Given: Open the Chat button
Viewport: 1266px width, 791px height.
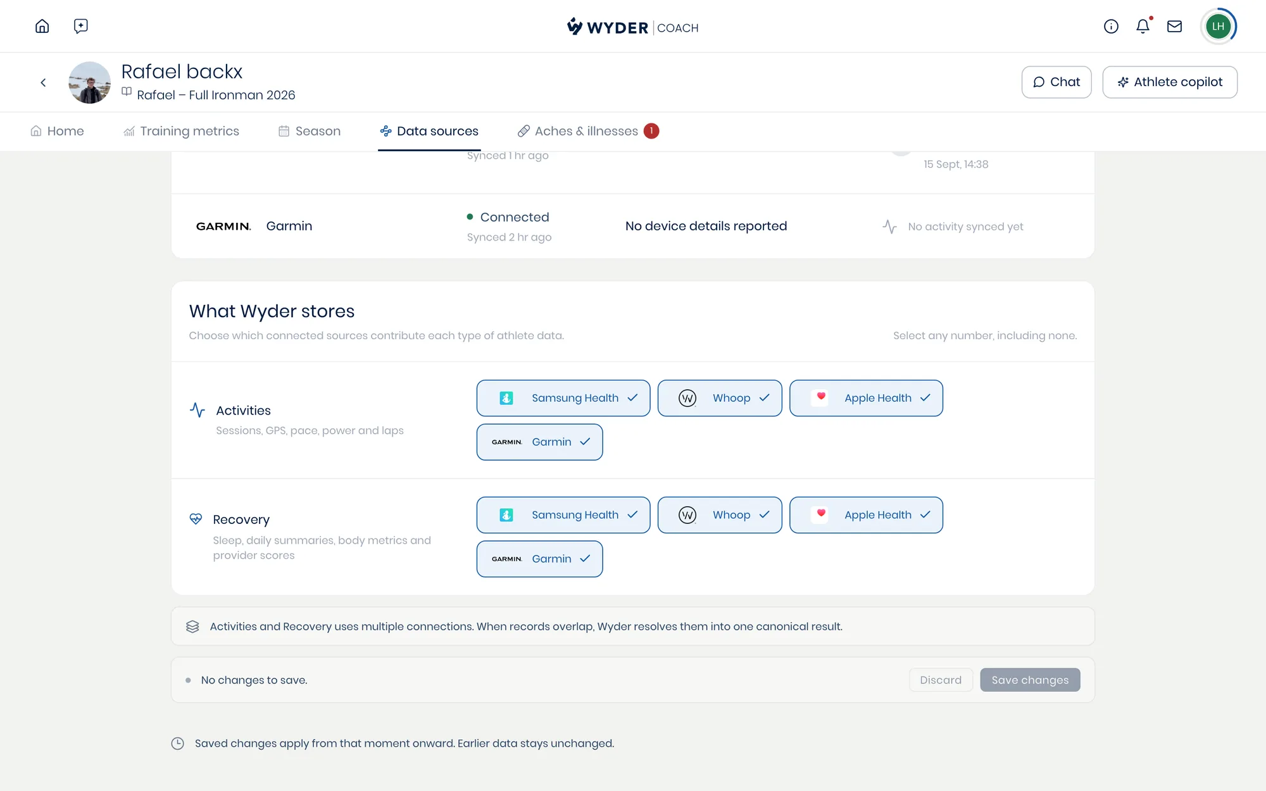Looking at the screenshot, I should click(1056, 82).
